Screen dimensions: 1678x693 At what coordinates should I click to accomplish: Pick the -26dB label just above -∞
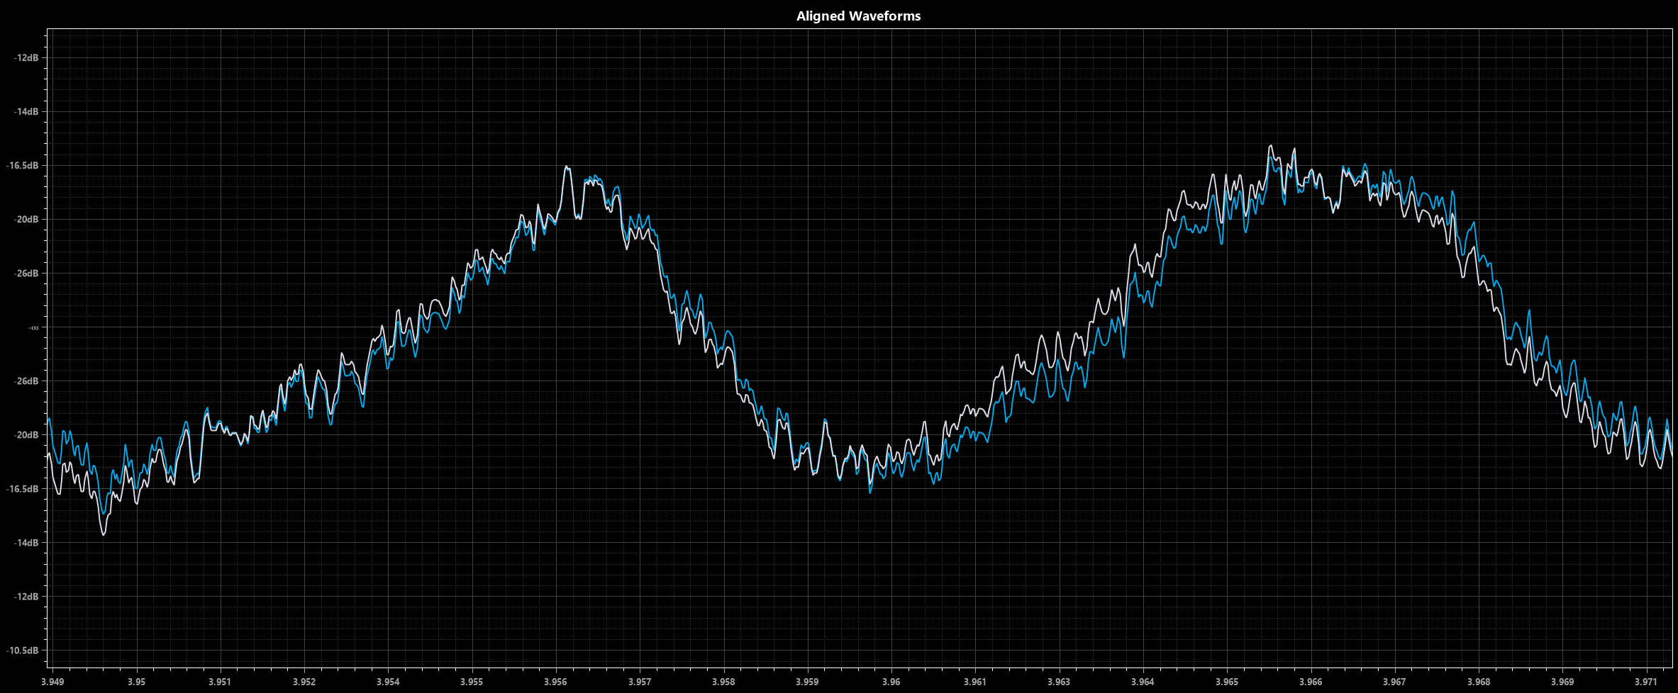(x=26, y=274)
